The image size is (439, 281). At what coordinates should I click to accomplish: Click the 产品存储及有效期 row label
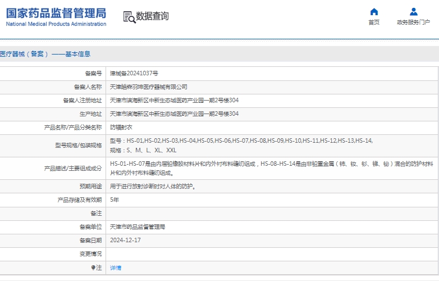click(80, 200)
